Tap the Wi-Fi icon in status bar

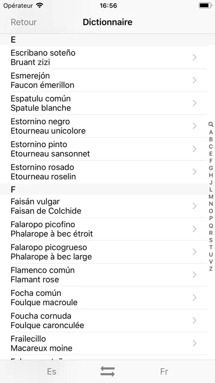click(x=39, y=5)
